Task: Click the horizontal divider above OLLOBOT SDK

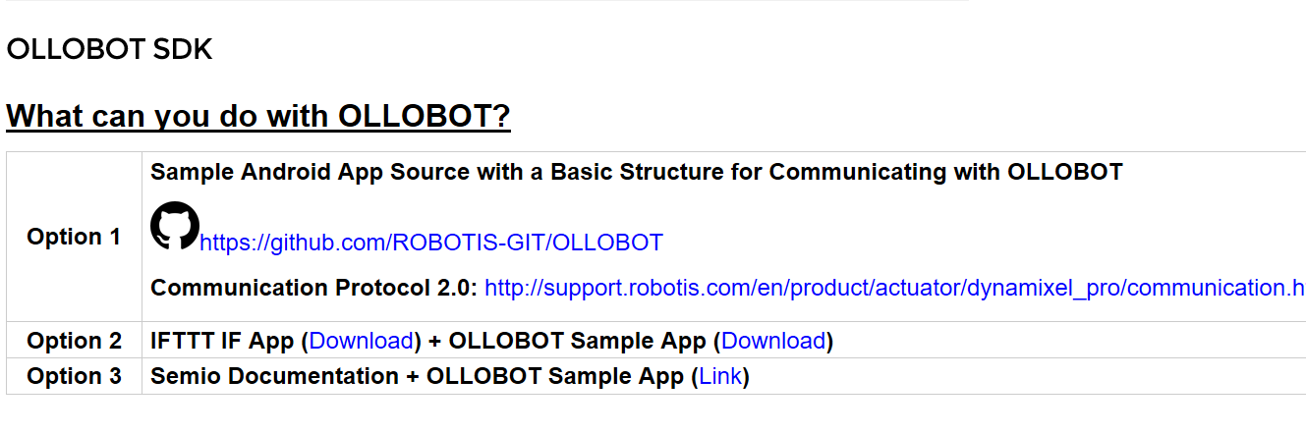Action: [484, 1]
